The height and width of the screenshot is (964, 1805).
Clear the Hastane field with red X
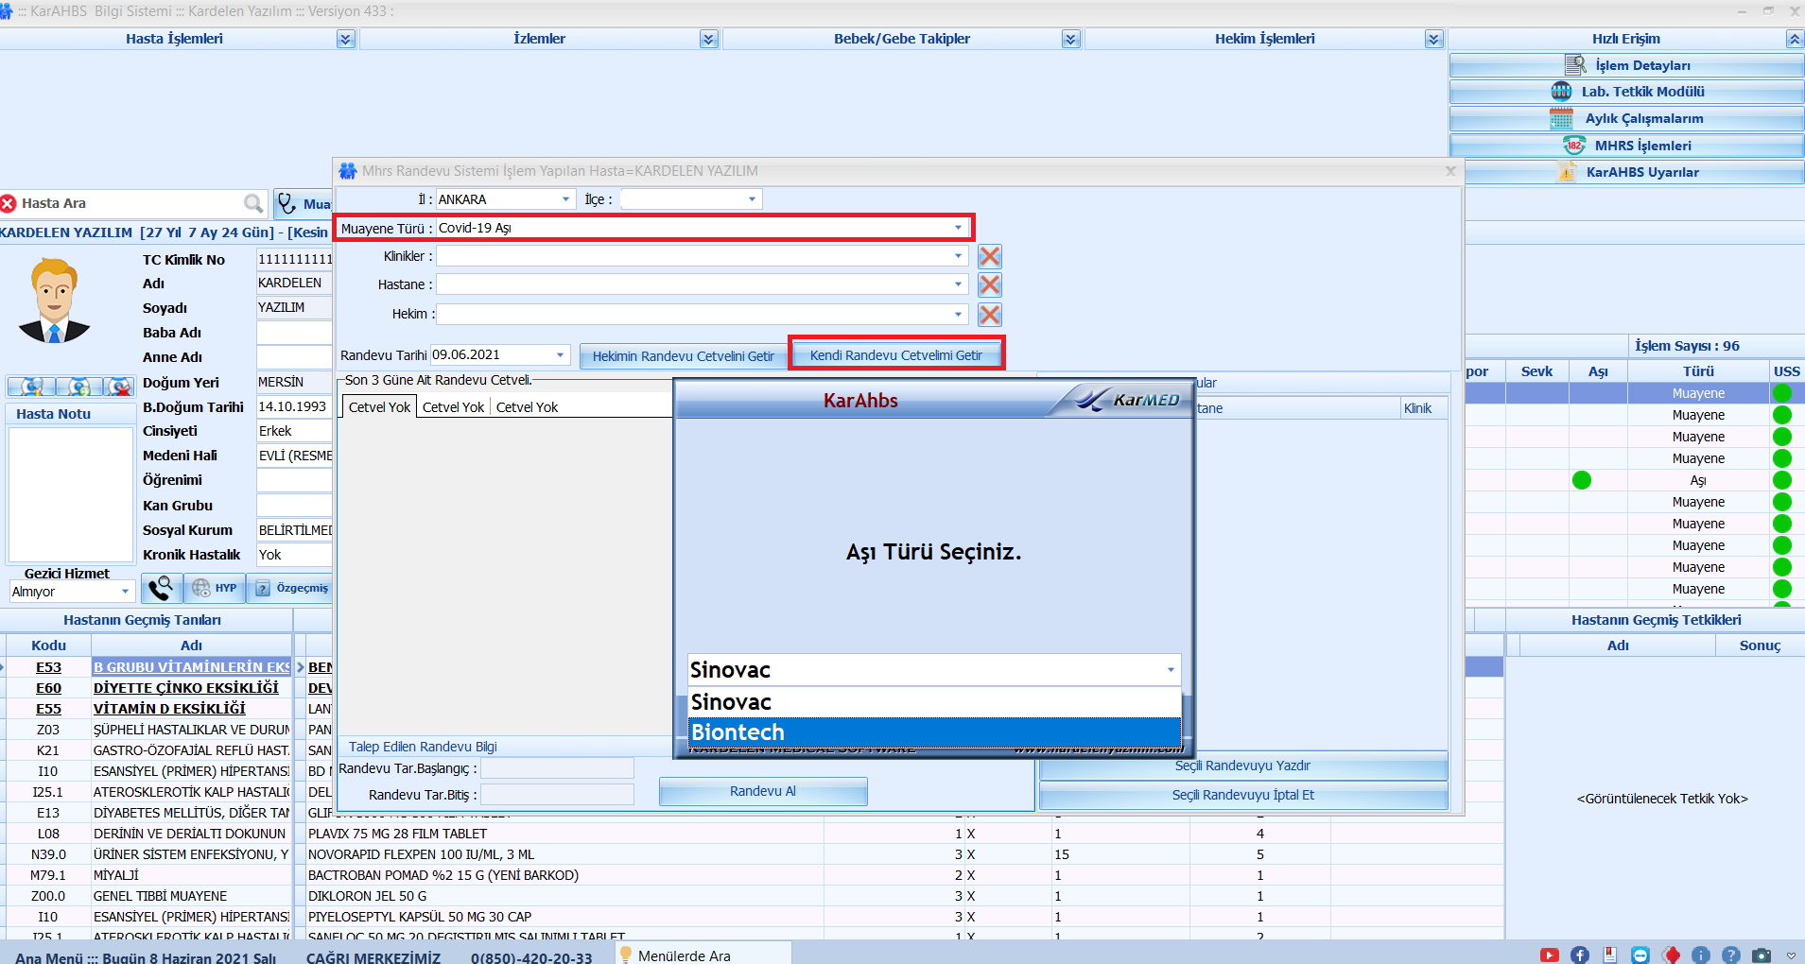point(989,285)
